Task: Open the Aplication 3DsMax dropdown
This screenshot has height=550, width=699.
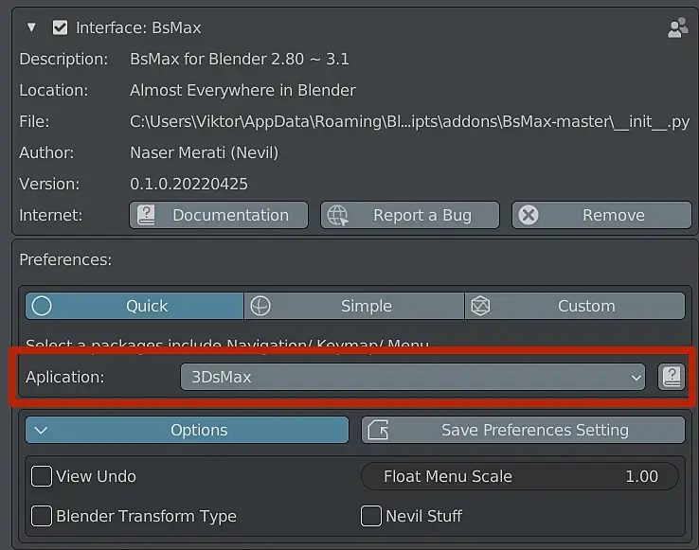Action: click(412, 377)
